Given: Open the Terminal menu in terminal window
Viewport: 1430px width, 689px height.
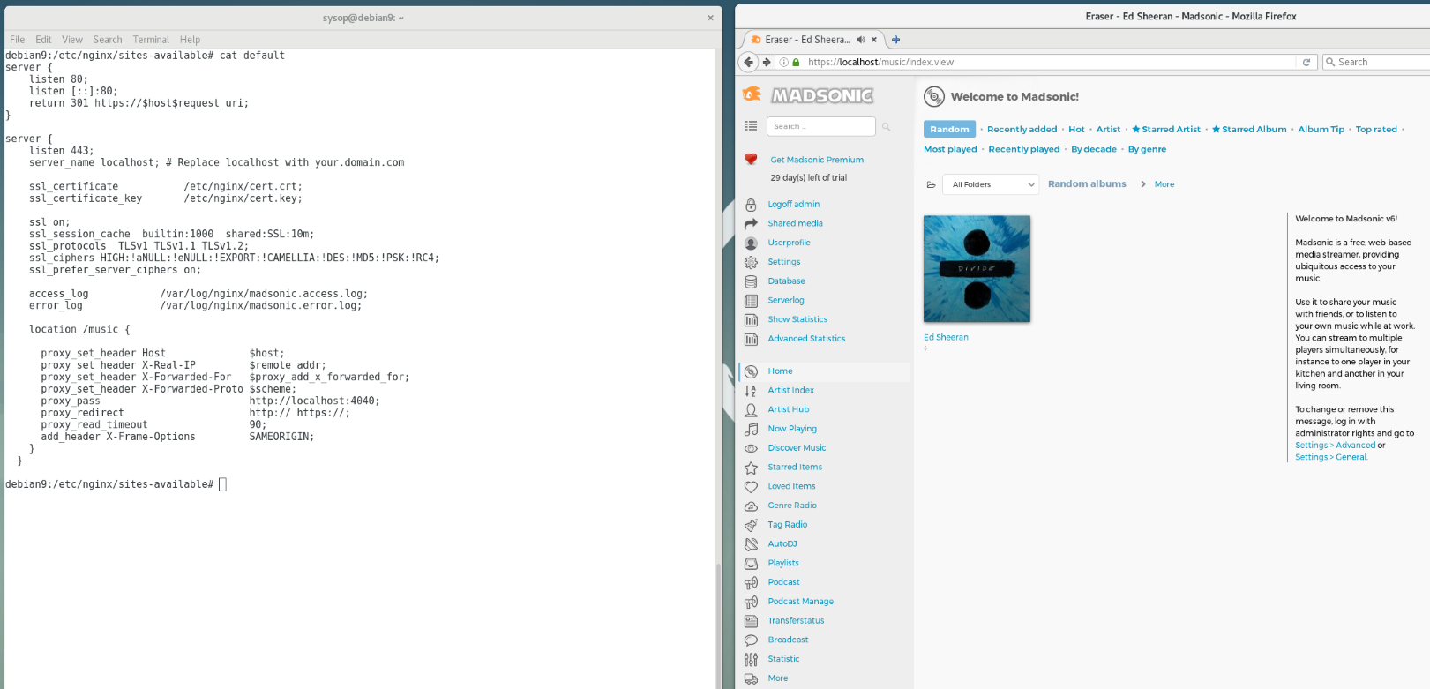Looking at the screenshot, I should pyautogui.click(x=151, y=40).
